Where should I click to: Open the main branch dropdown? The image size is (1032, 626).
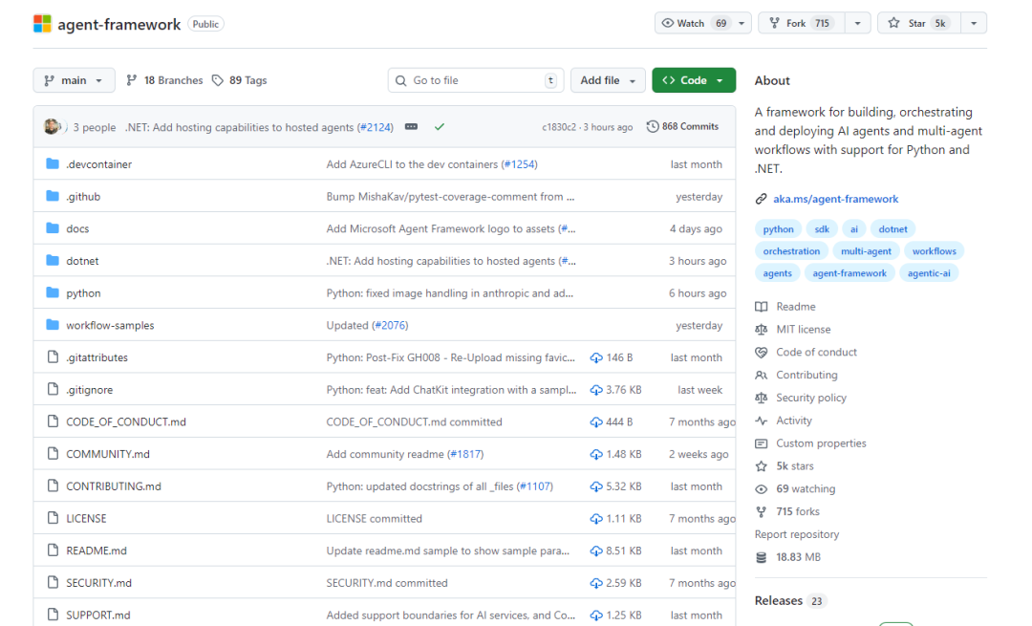pyautogui.click(x=74, y=80)
